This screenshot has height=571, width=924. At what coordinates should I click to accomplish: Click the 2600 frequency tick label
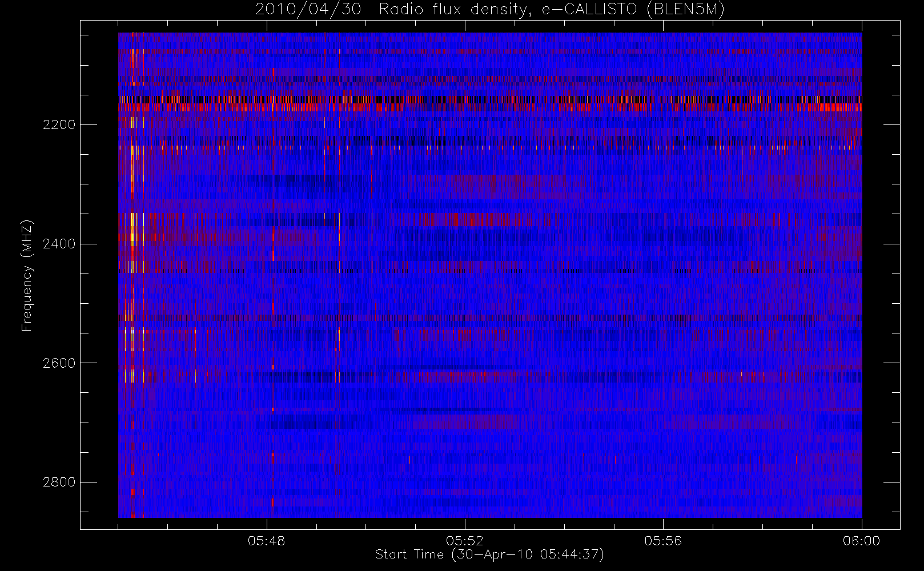click(x=59, y=363)
